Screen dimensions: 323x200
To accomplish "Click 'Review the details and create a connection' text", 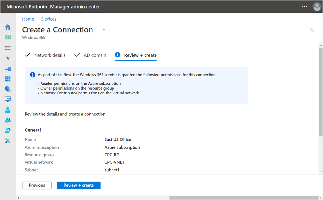I will coord(65,114).
